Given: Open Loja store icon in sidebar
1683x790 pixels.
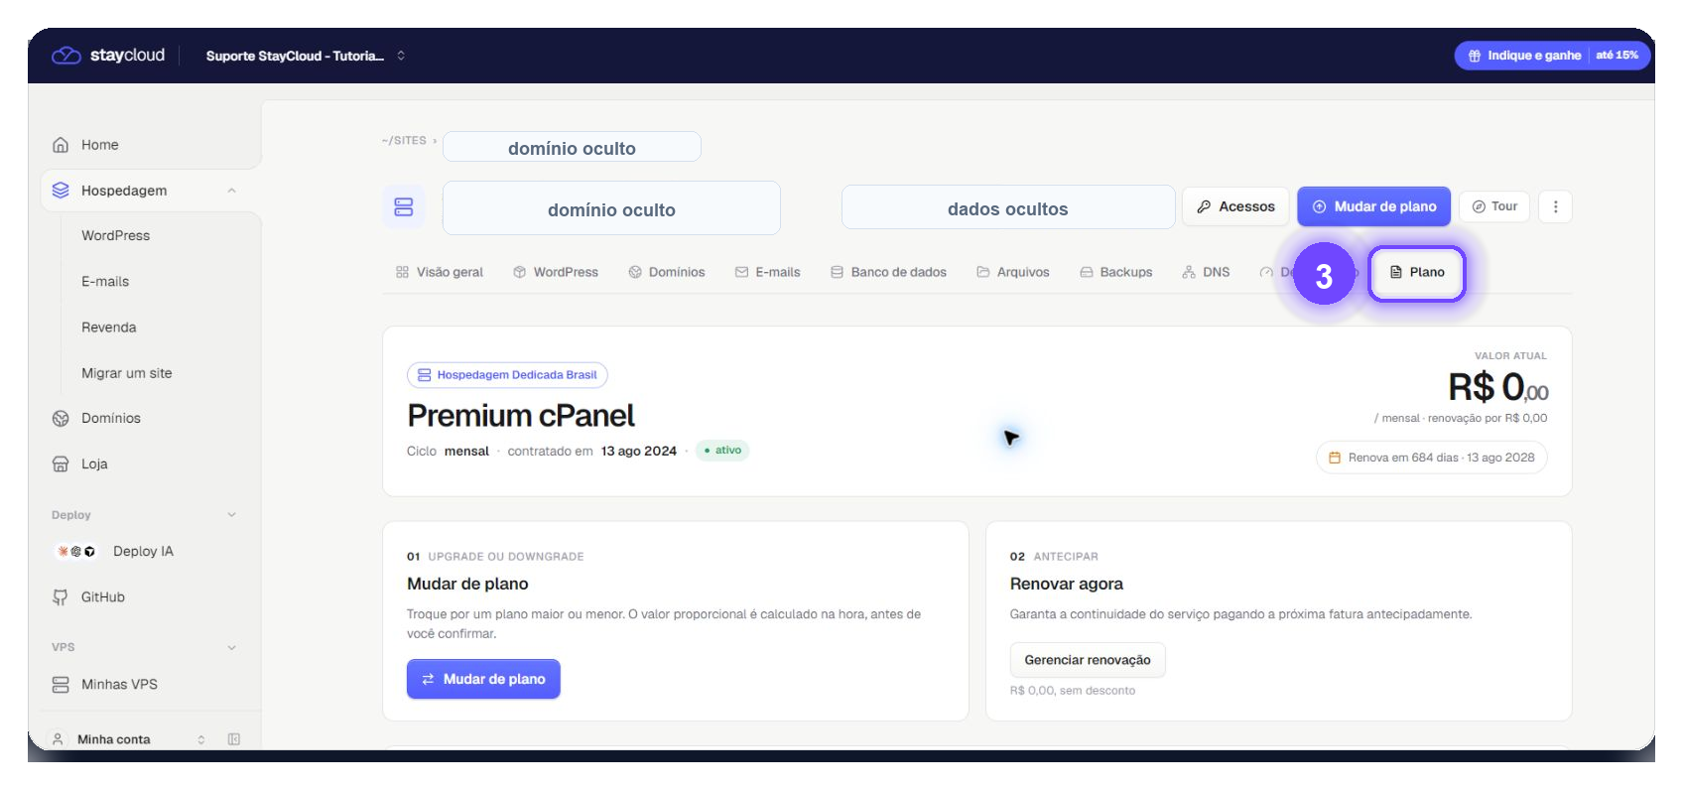Looking at the screenshot, I should coord(61,464).
